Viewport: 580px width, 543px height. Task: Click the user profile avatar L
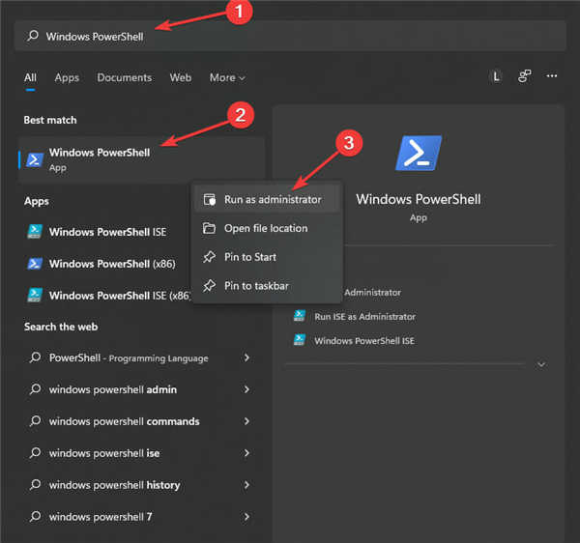point(496,77)
